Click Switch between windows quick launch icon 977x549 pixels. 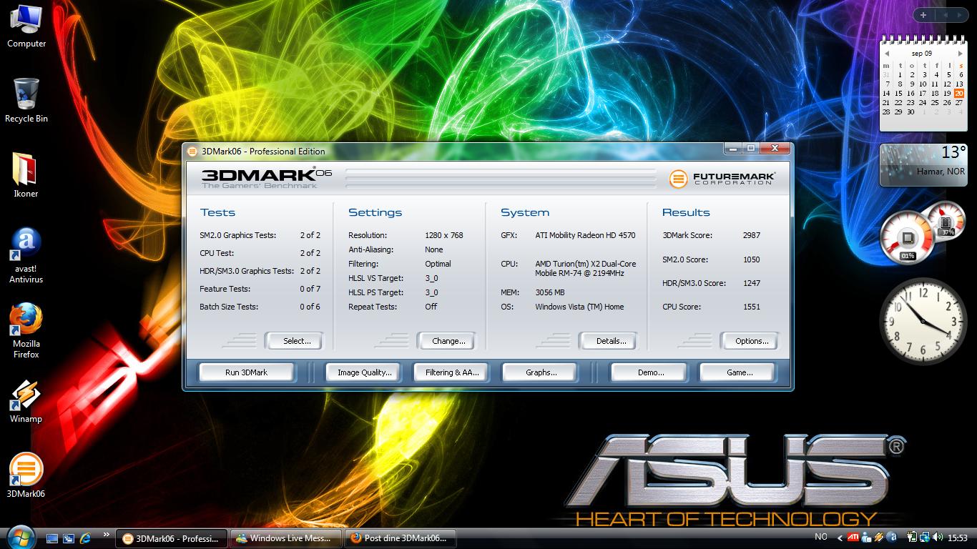pos(69,538)
